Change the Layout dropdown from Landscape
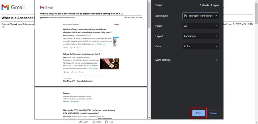 (x=200, y=36)
